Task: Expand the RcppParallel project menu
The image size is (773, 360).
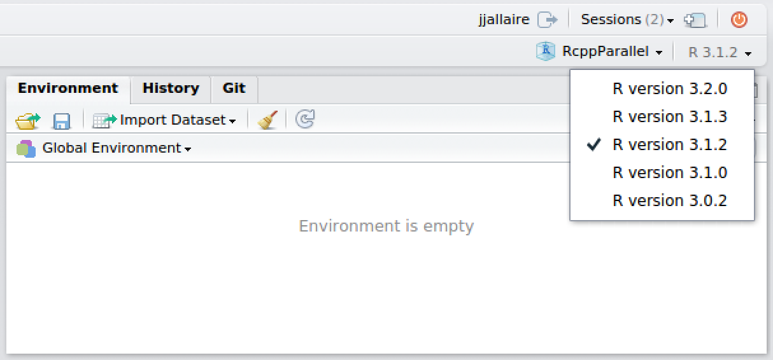Action: coord(613,52)
